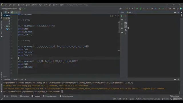Click memory usage indicator in status bar
The width and height of the screenshot is (183, 103).
pyautogui.click(x=177, y=99)
